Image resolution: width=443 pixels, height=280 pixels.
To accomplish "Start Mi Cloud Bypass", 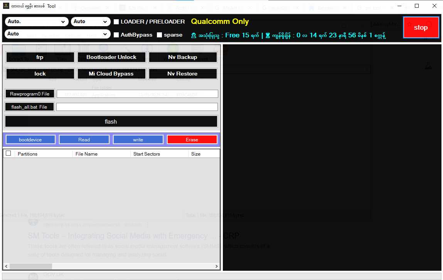I will pyautogui.click(x=111, y=74).
